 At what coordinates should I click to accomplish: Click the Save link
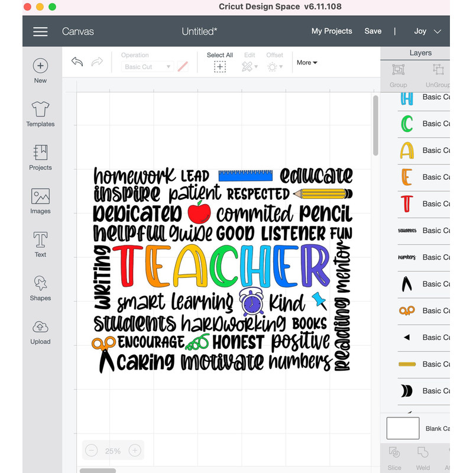372,31
